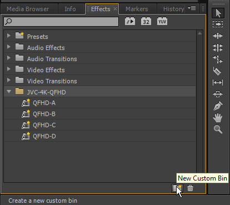The width and height of the screenshot is (230, 205).
Task: Click the Tools panel top grip handle
Action: pyautogui.click(x=218, y=3)
